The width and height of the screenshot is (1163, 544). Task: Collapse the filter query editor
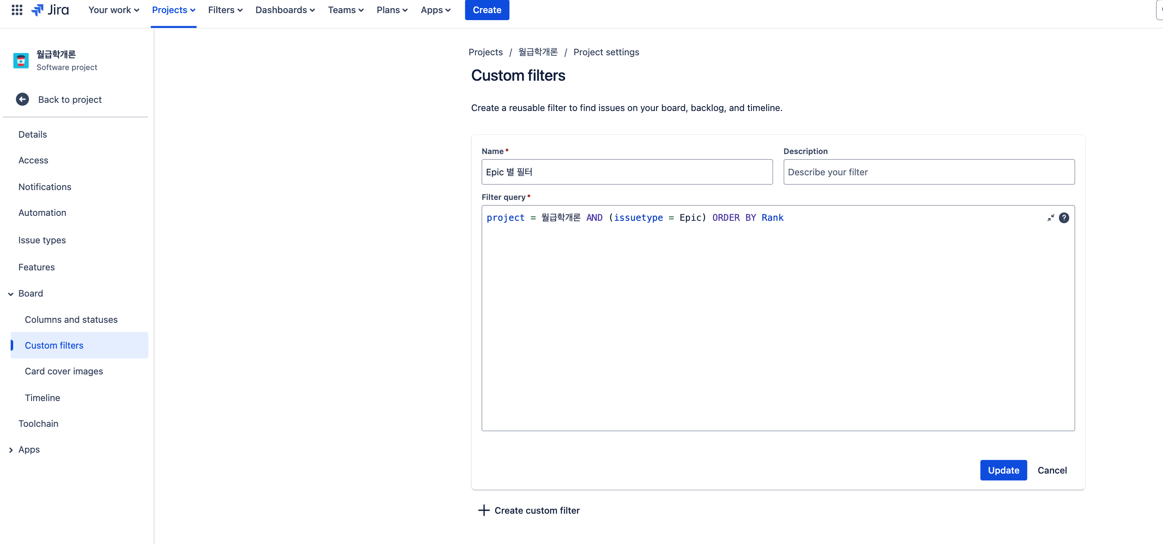(x=1050, y=218)
